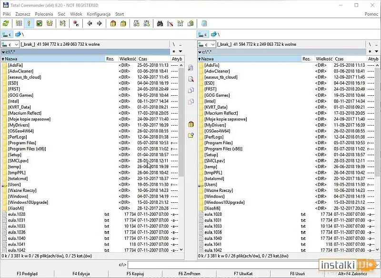Open the left panel drive dropdown
The image size is (381, 278).
click(10, 44)
